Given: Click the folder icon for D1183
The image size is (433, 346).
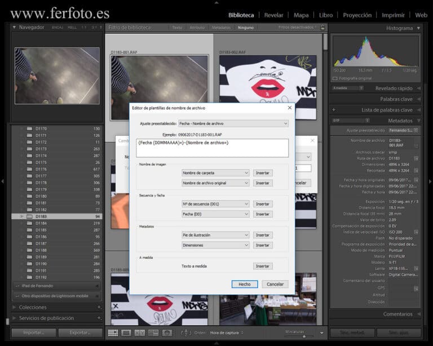Looking at the screenshot, I should pos(29,216).
